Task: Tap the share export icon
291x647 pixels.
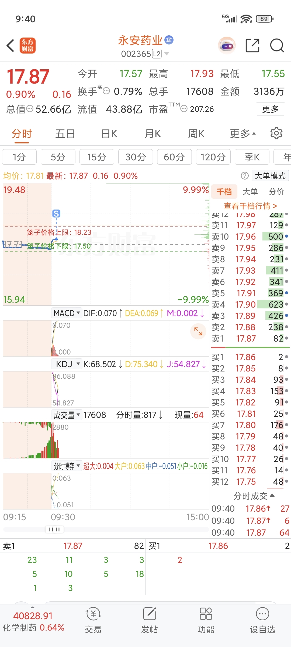Action: point(252,45)
